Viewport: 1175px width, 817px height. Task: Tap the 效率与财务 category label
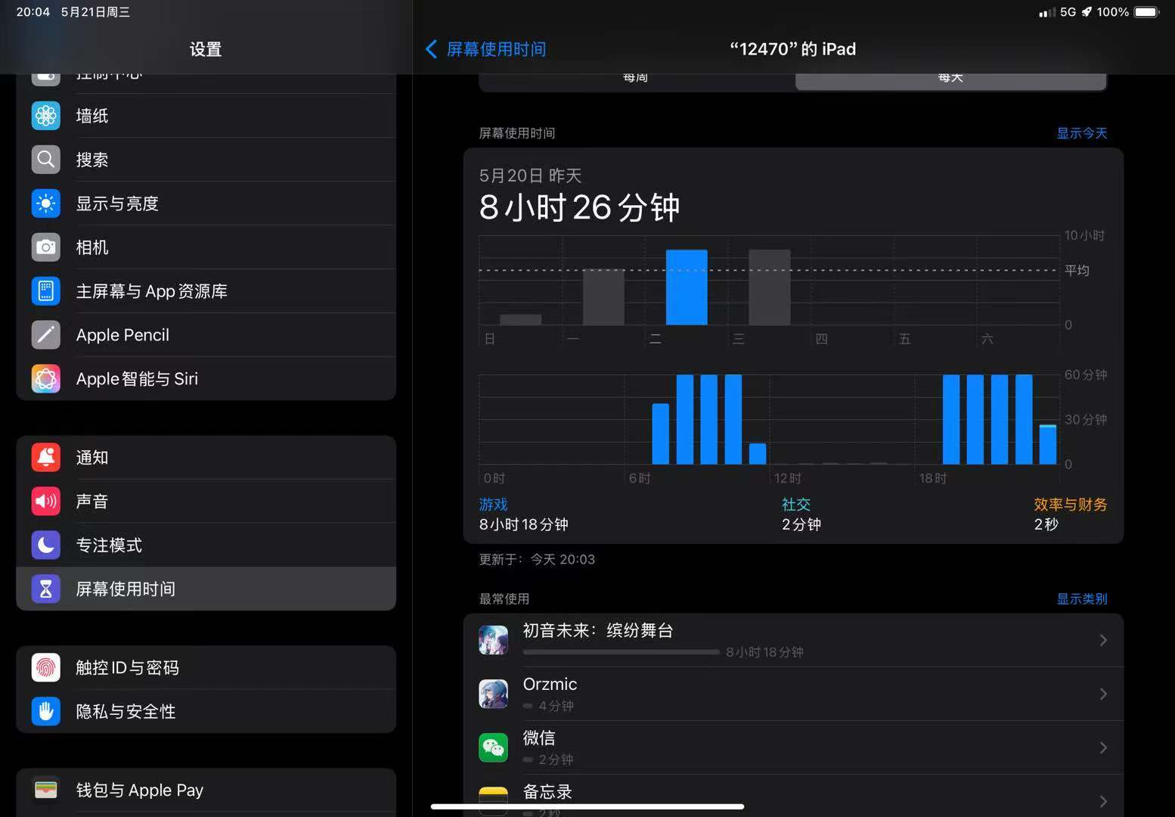coord(1071,505)
